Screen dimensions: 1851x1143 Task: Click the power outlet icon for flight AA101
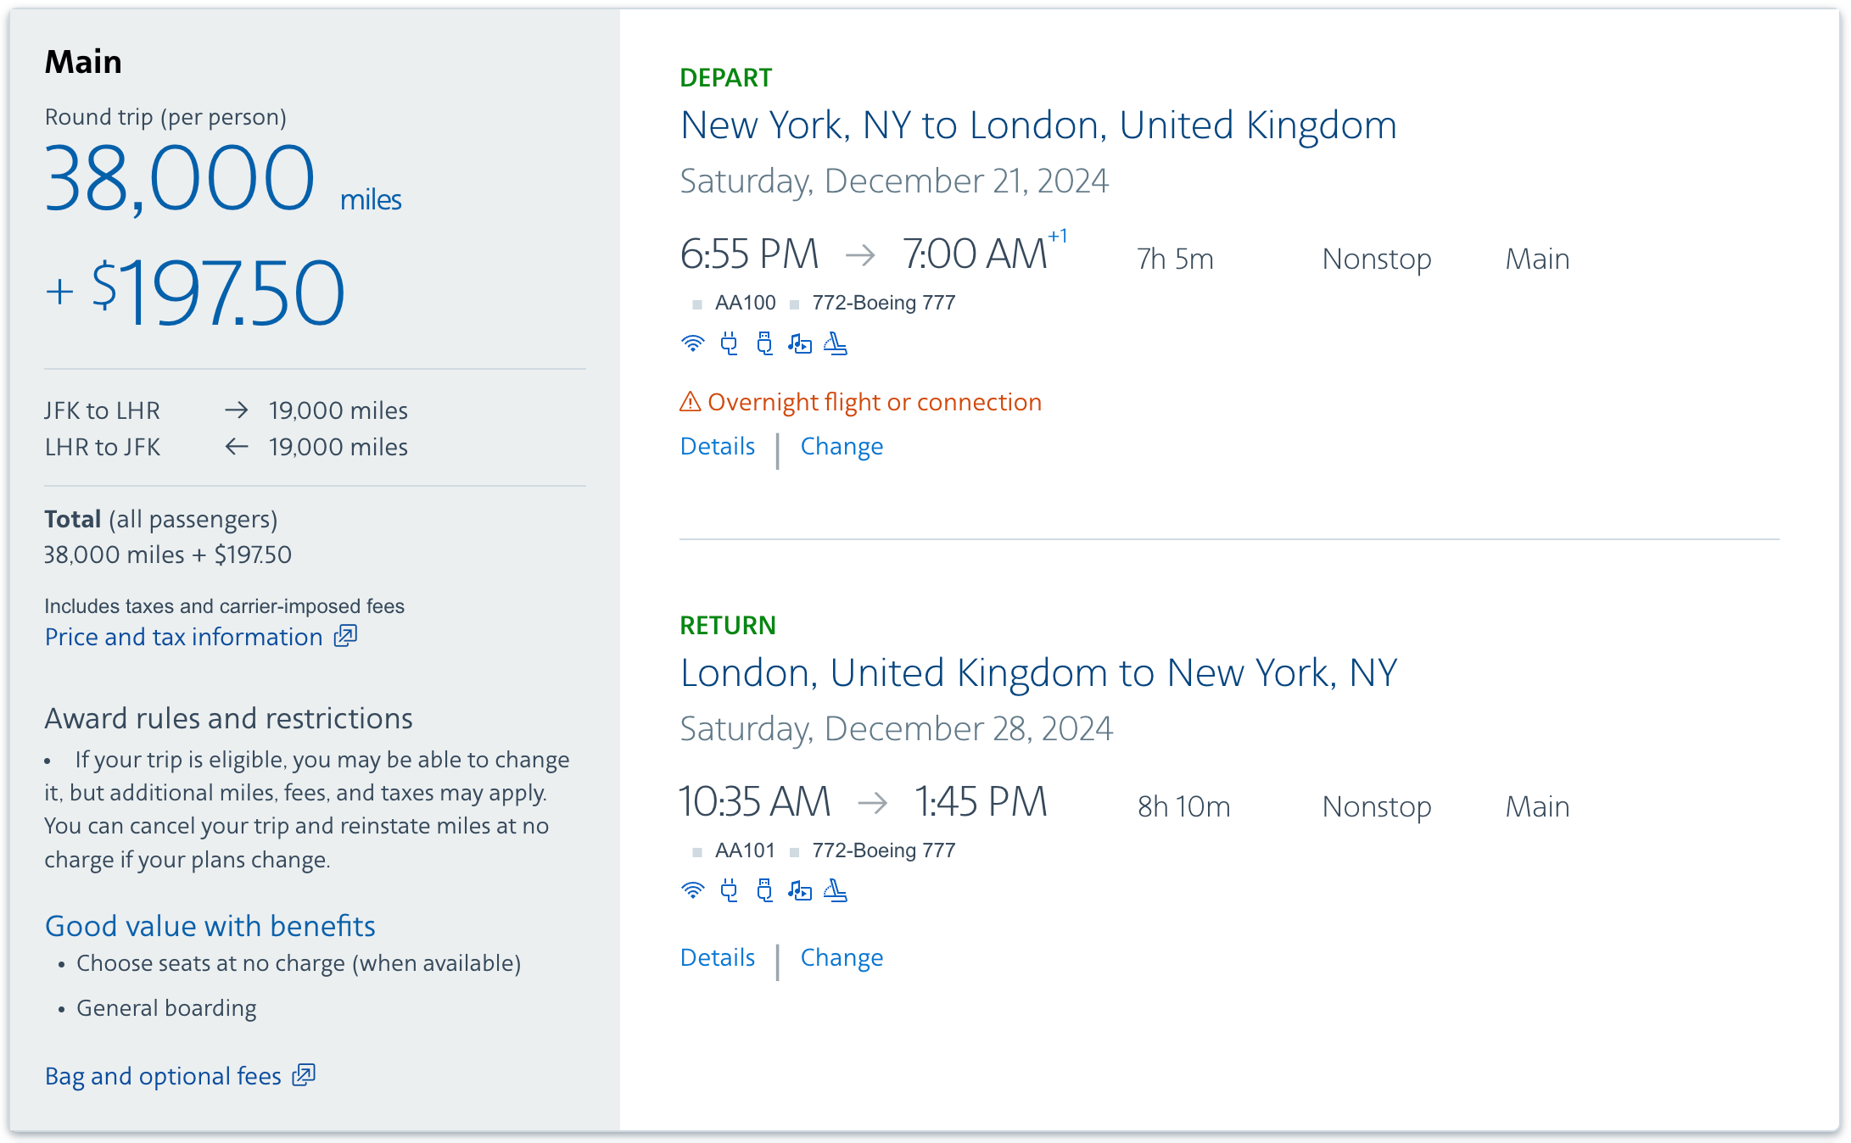[729, 890]
